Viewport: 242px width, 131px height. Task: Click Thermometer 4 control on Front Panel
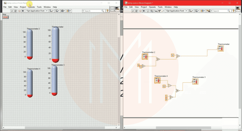click(x=30, y=83)
